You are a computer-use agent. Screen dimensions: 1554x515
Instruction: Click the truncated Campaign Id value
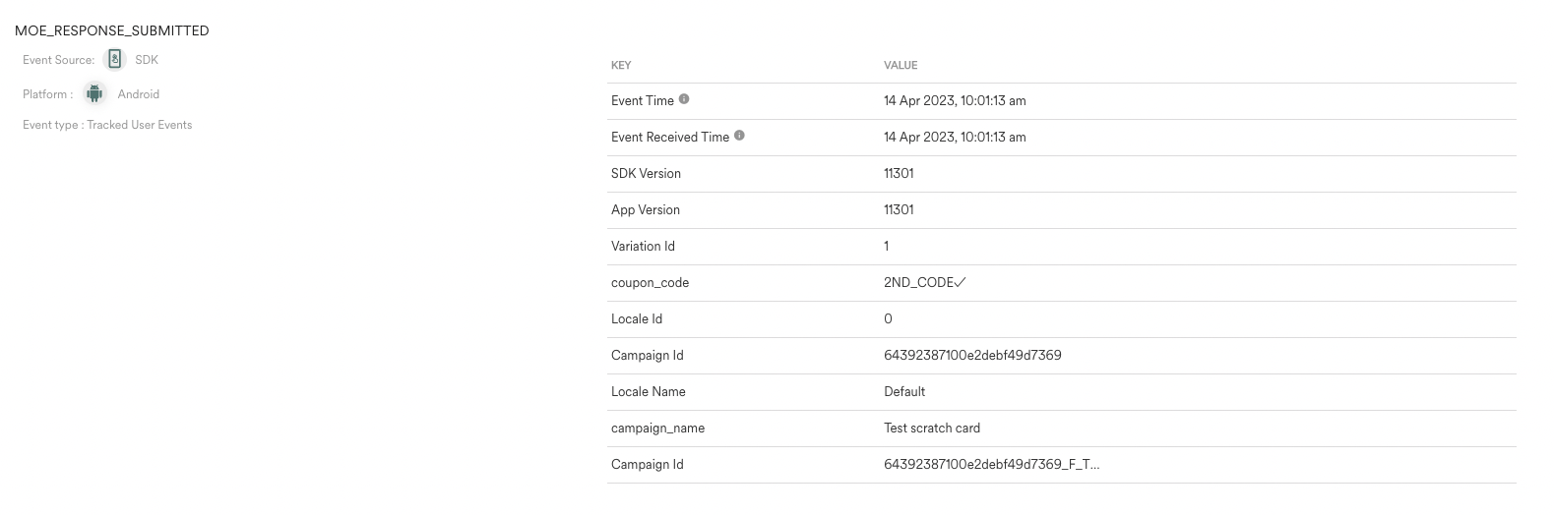tap(991, 464)
